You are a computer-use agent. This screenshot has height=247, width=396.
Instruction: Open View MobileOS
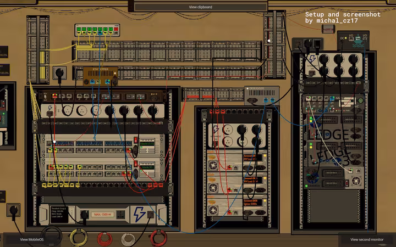pyautogui.click(x=32, y=239)
